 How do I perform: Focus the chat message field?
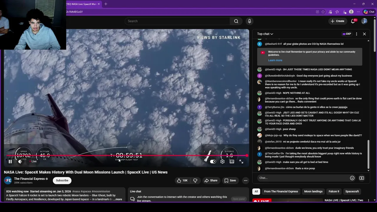[x=303, y=178]
